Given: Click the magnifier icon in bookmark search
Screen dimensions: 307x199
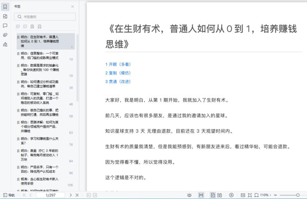Looking at the screenshot, I should 20,16.
